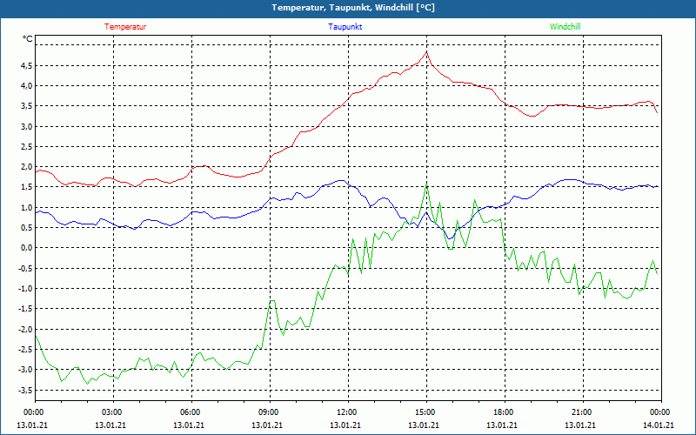The image size is (696, 435).
Task: Click the 15:00 time axis label
Action: point(425,412)
